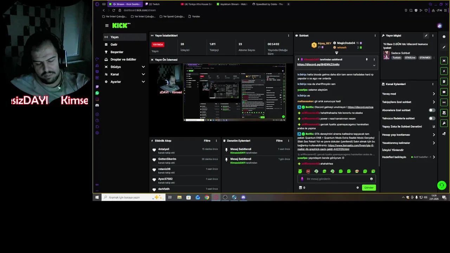Expand Hedefleri belirleyin arrow
The width and height of the screenshot is (450, 253).
pos(434,157)
